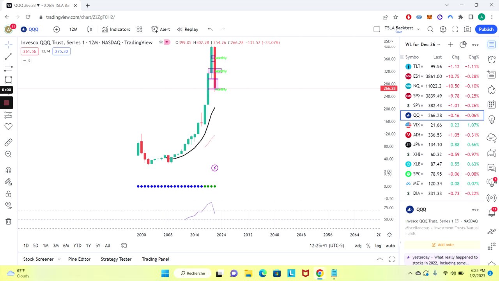Open QQQ details panel more options
This screenshot has width=499, height=281.
[x=475, y=210]
